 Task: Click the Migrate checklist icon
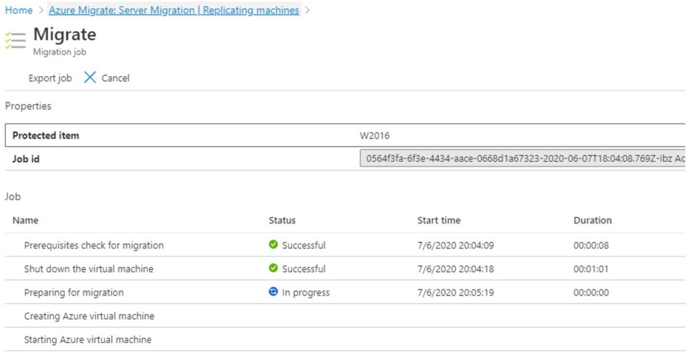point(16,40)
